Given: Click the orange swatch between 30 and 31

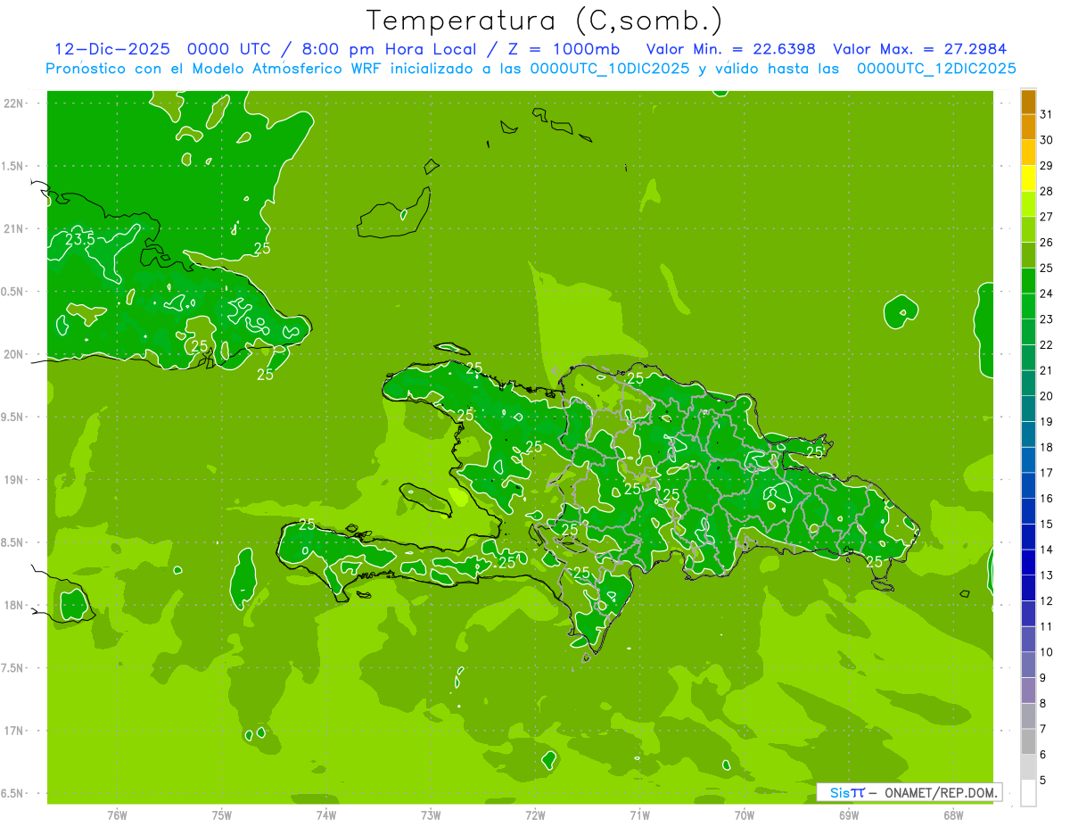Looking at the screenshot, I should [x=1028, y=127].
